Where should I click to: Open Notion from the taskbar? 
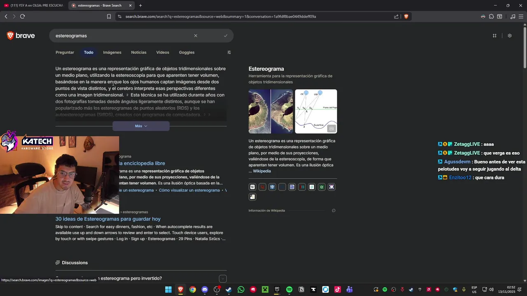pos(301,289)
